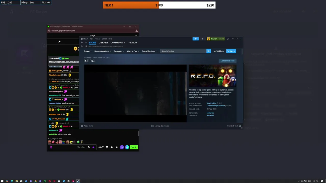Image resolution: width=326 pixels, height=183 pixels.
Task: Click the R.E.P.O. trailer video area
Action: click(135, 93)
